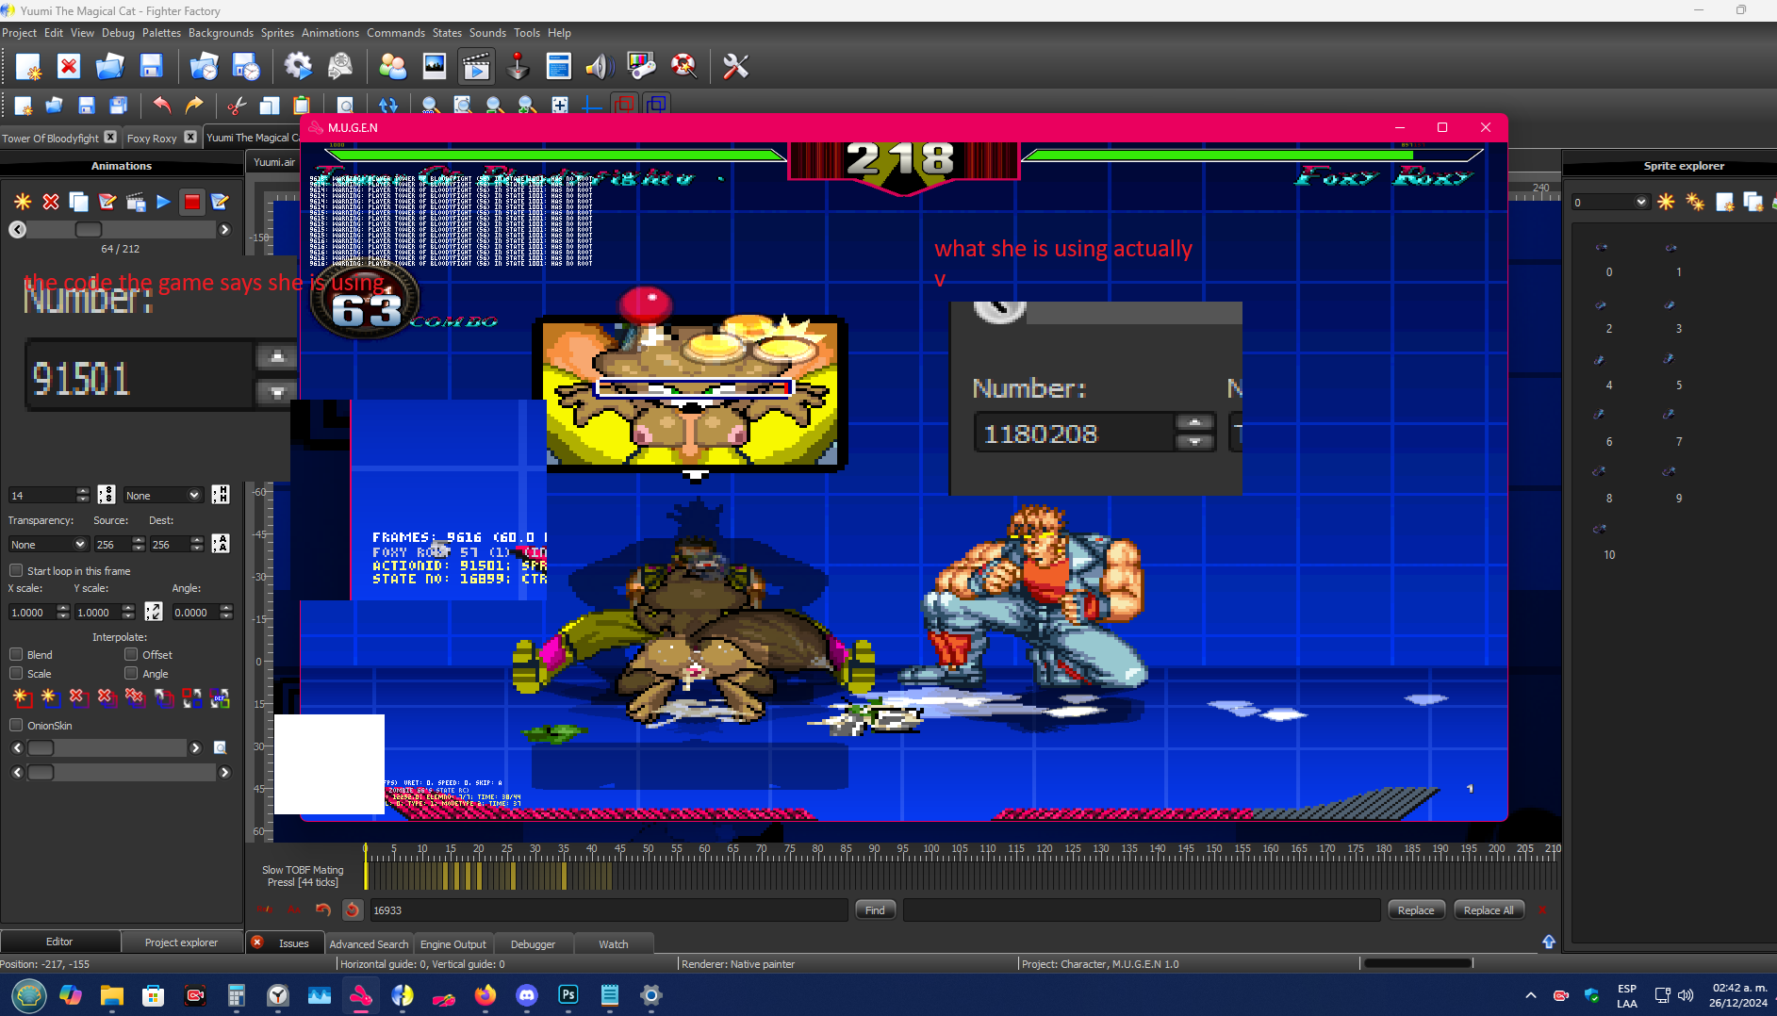Open the Sounds section (speaker icon)

pos(600,66)
